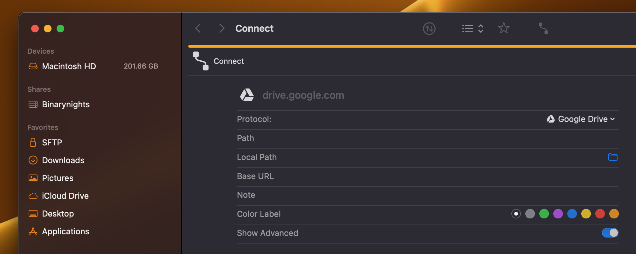Click the Google Drive logo icon
This screenshot has width=636, height=254.
(247, 95)
